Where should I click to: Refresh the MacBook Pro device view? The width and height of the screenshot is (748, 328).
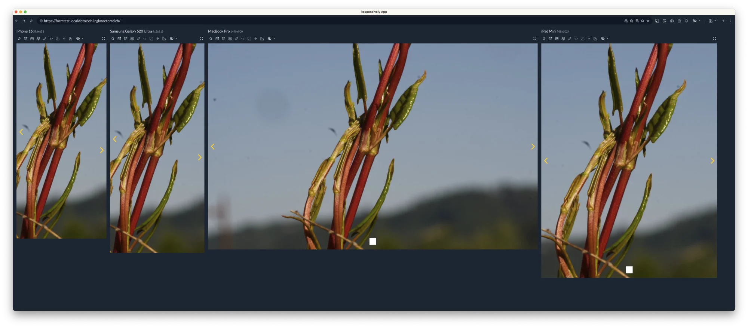[211, 39]
